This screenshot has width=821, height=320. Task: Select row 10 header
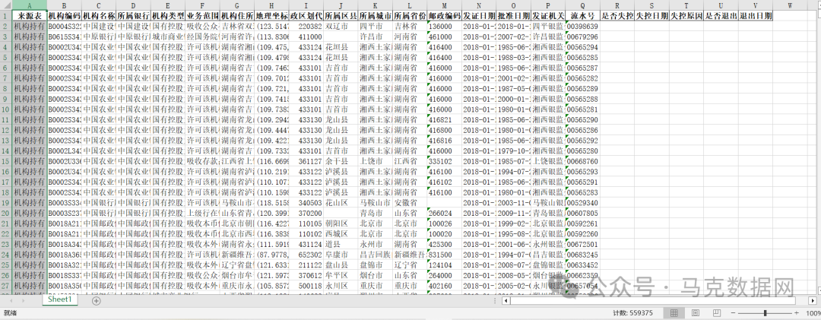(x=6, y=109)
